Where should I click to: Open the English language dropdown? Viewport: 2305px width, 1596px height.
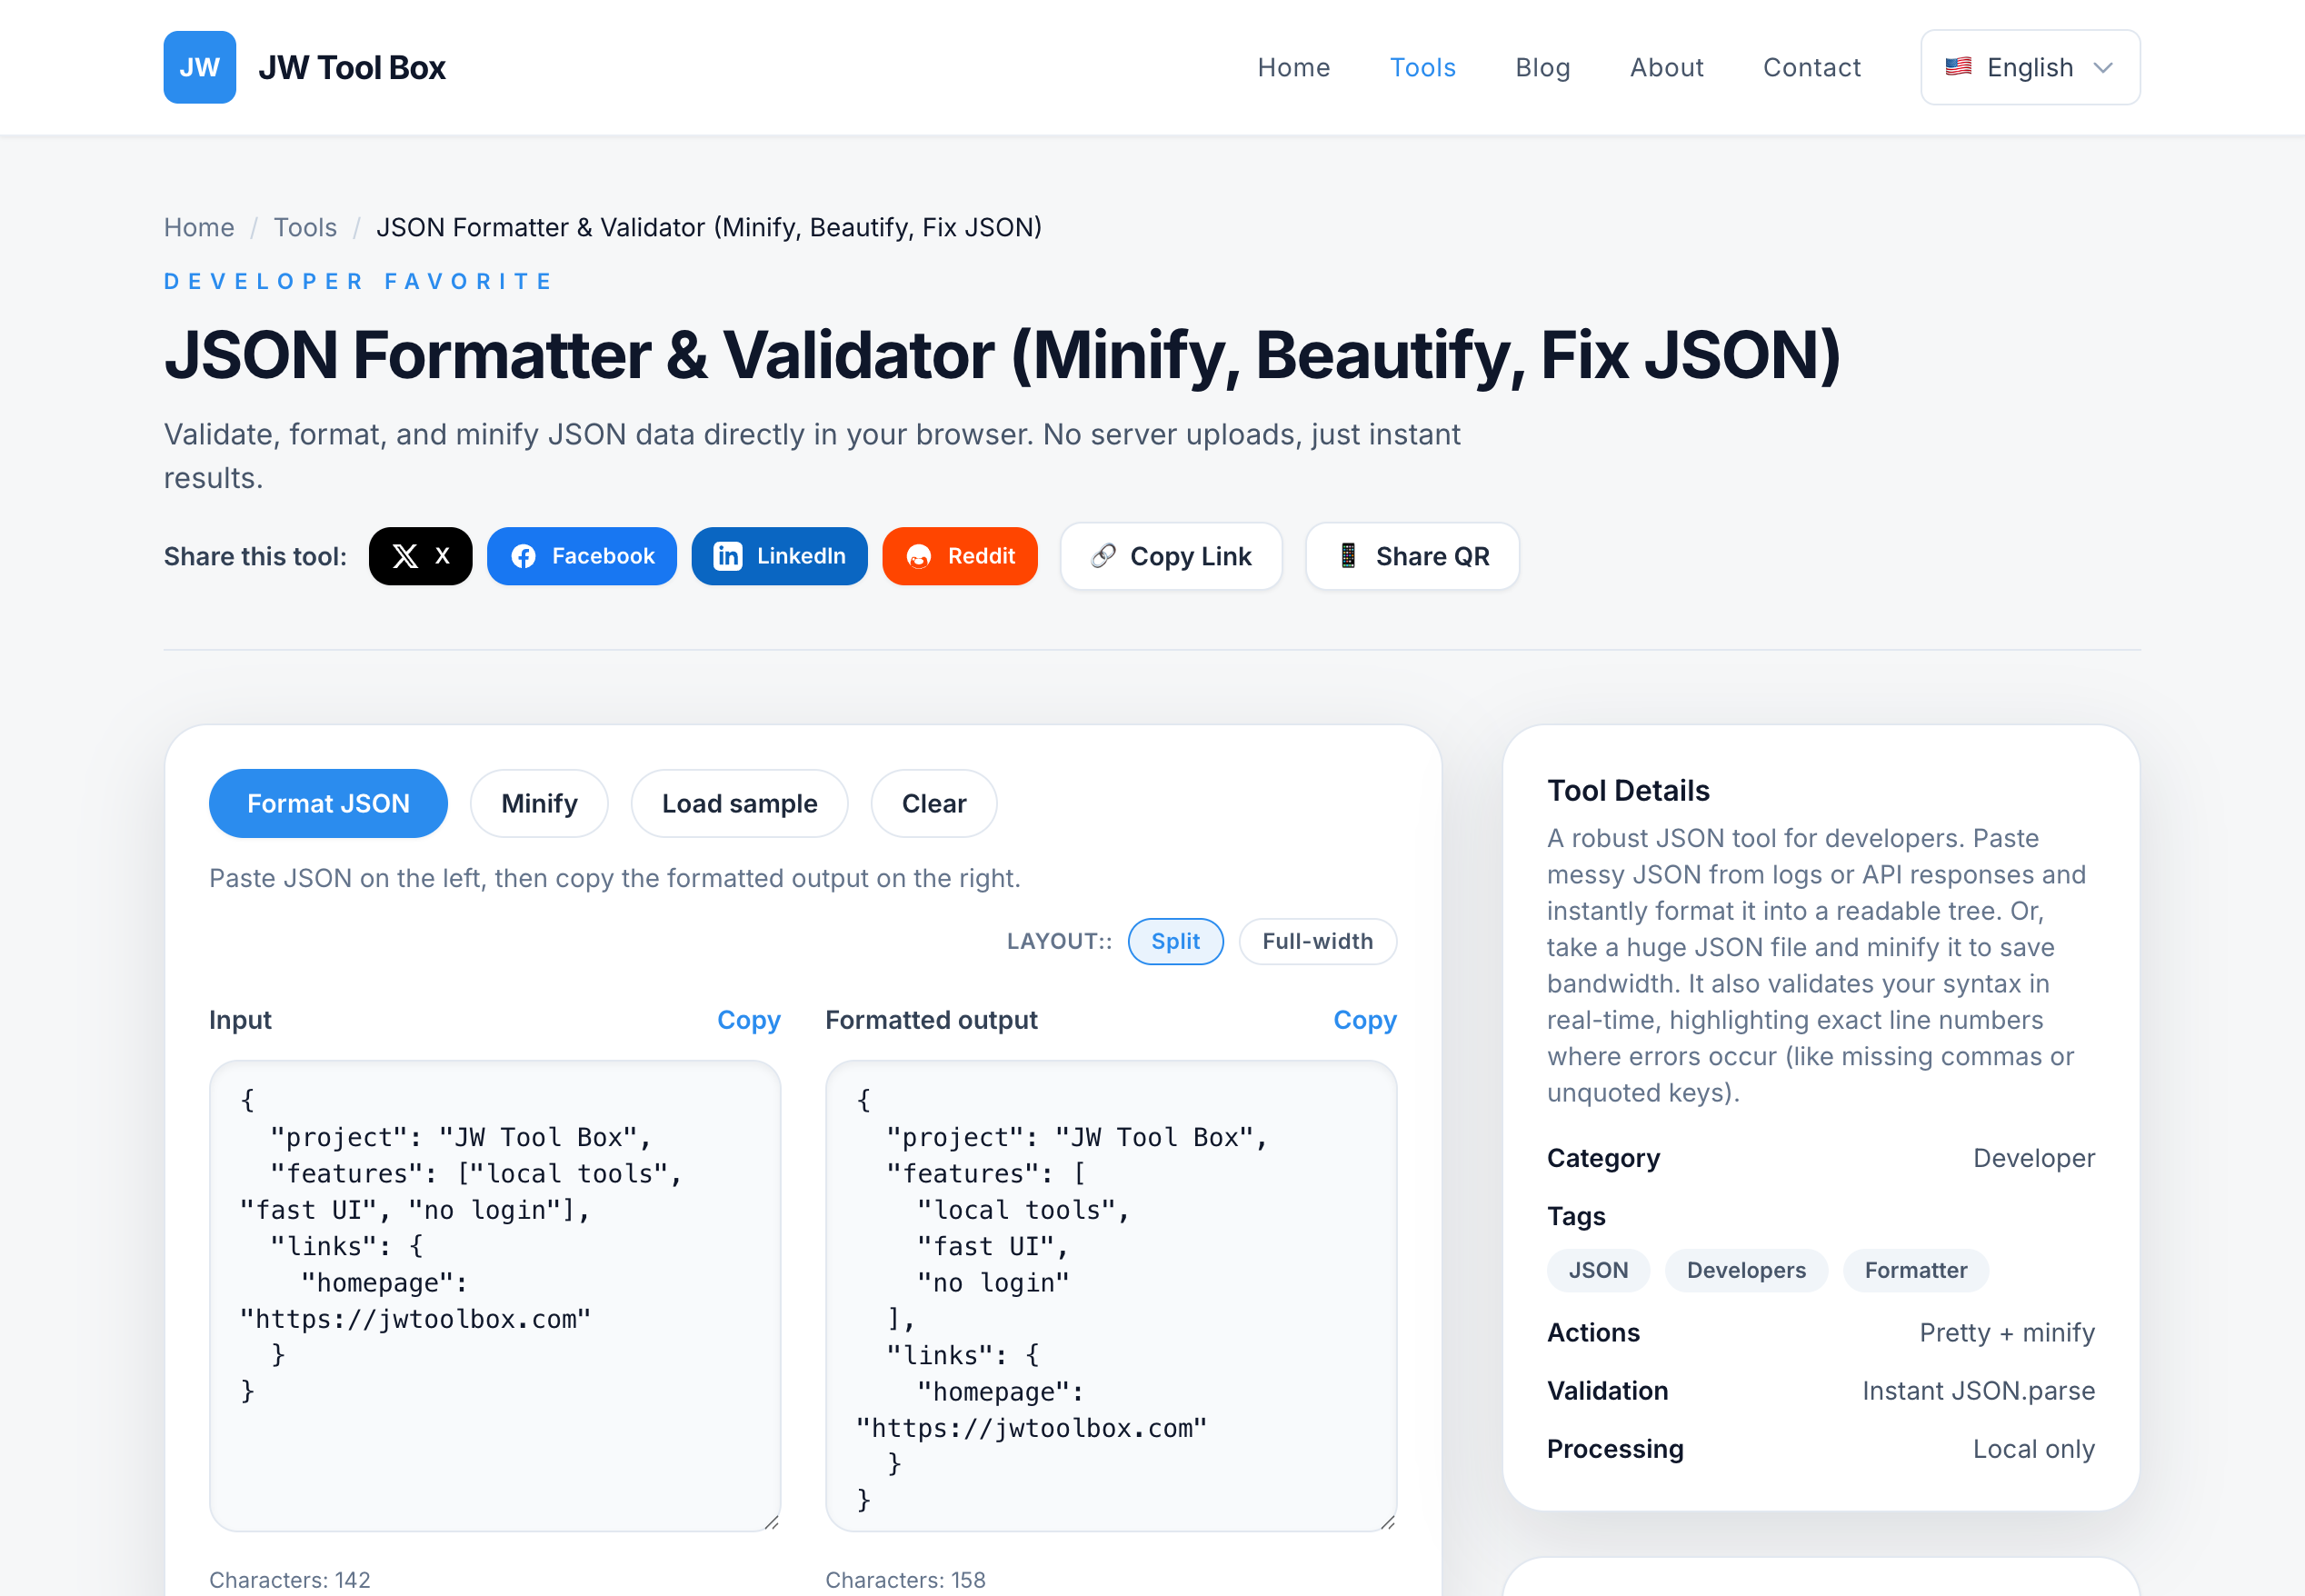point(2030,67)
